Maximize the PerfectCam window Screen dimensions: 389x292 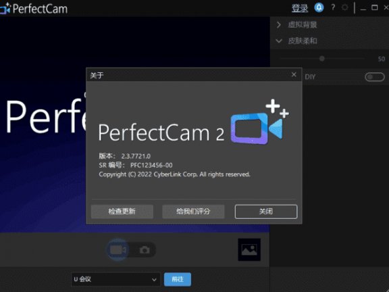pyautogui.click(x=375, y=7)
